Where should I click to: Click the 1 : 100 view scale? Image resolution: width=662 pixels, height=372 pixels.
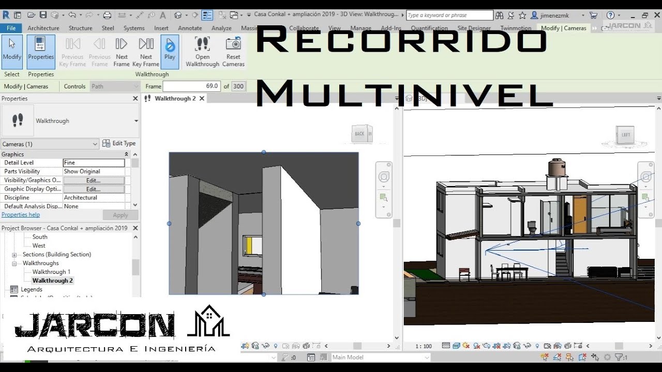click(424, 346)
